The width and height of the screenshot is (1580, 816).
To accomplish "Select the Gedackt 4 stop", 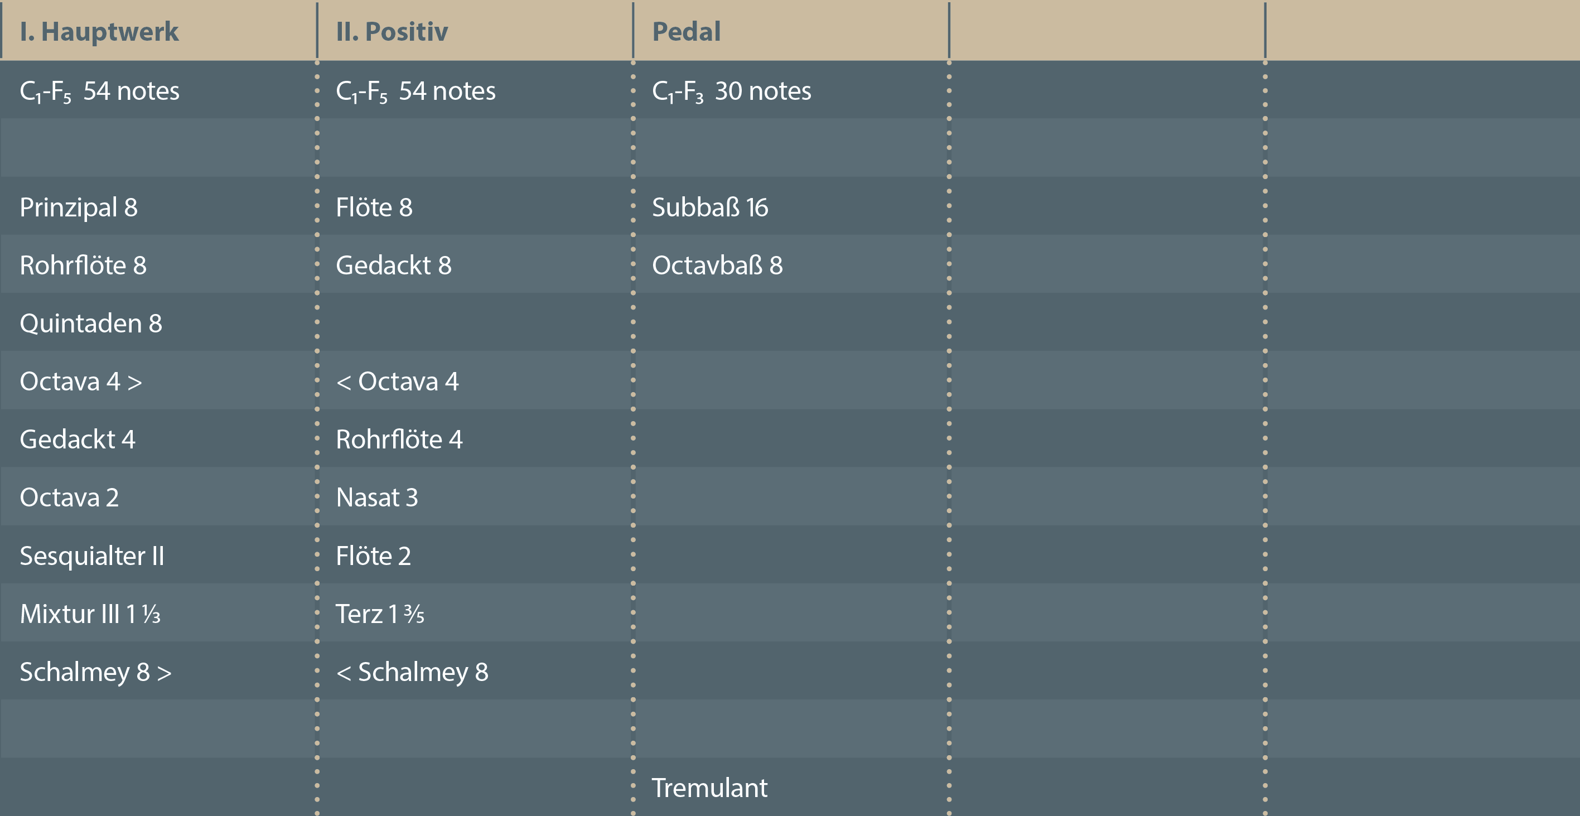I will 78,440.
